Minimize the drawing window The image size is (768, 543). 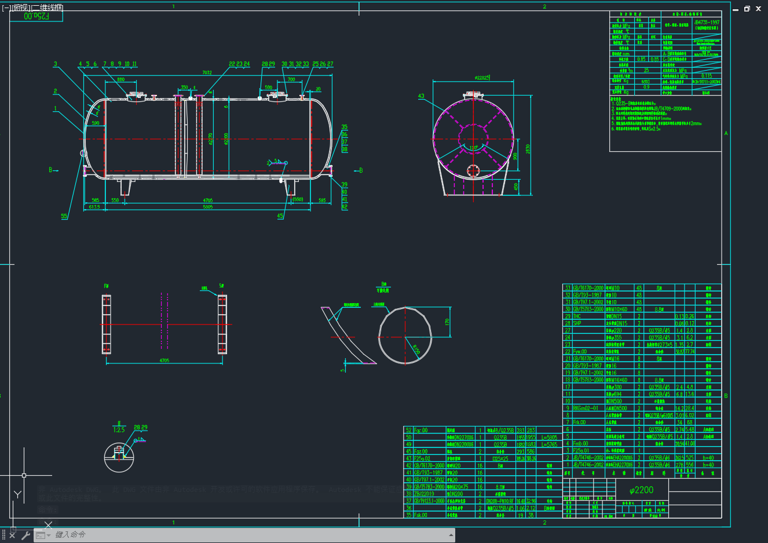736,9
